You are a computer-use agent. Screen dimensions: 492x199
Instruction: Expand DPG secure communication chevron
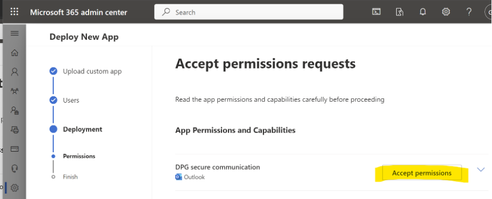tap(481, 170)
